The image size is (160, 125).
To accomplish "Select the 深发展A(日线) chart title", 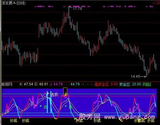I will pyautogui.click(x=14, y=3).
